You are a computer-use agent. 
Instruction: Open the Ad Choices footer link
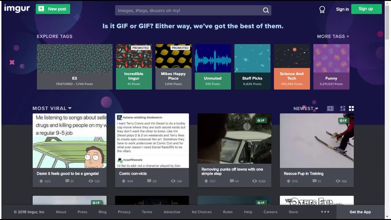coord(202,212)
